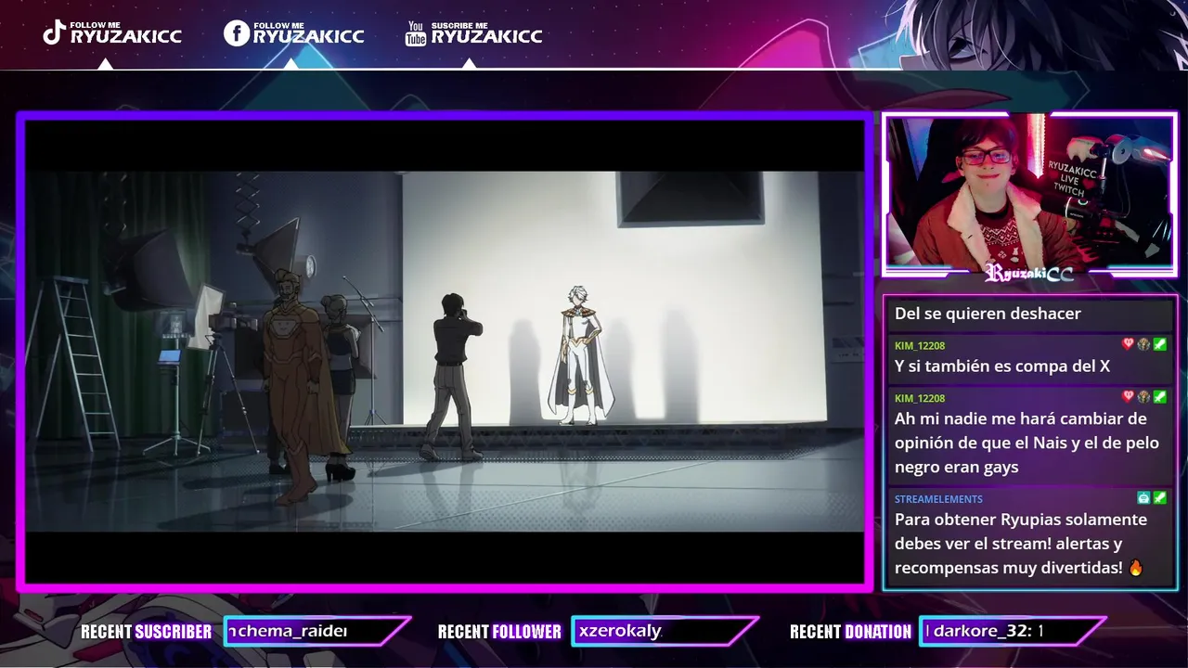Click the YouTube logo icon
The width and height of the screenshot is (1188, 668).
click(x=416, y=33)
